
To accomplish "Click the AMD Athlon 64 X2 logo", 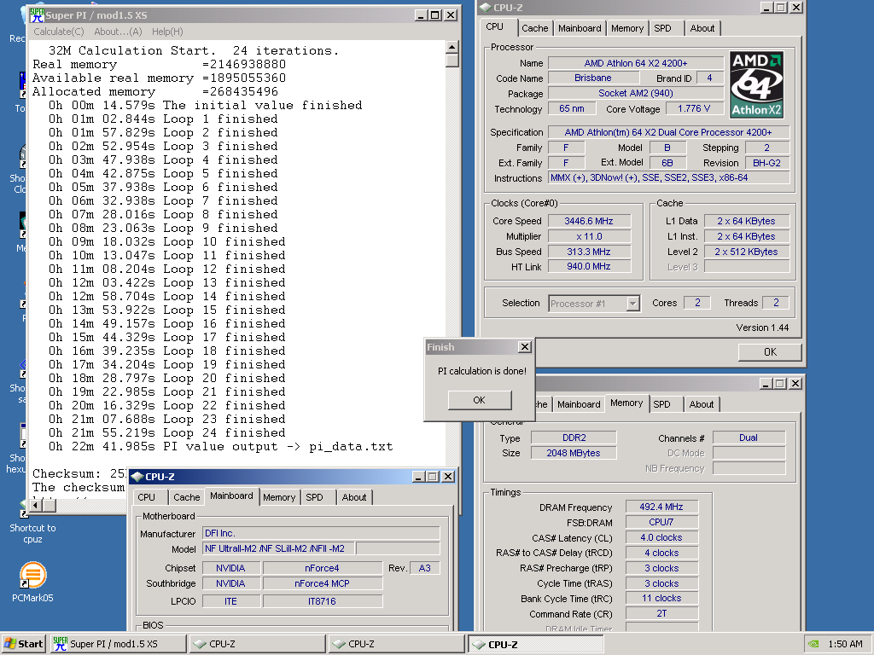I will click(757, 84).
